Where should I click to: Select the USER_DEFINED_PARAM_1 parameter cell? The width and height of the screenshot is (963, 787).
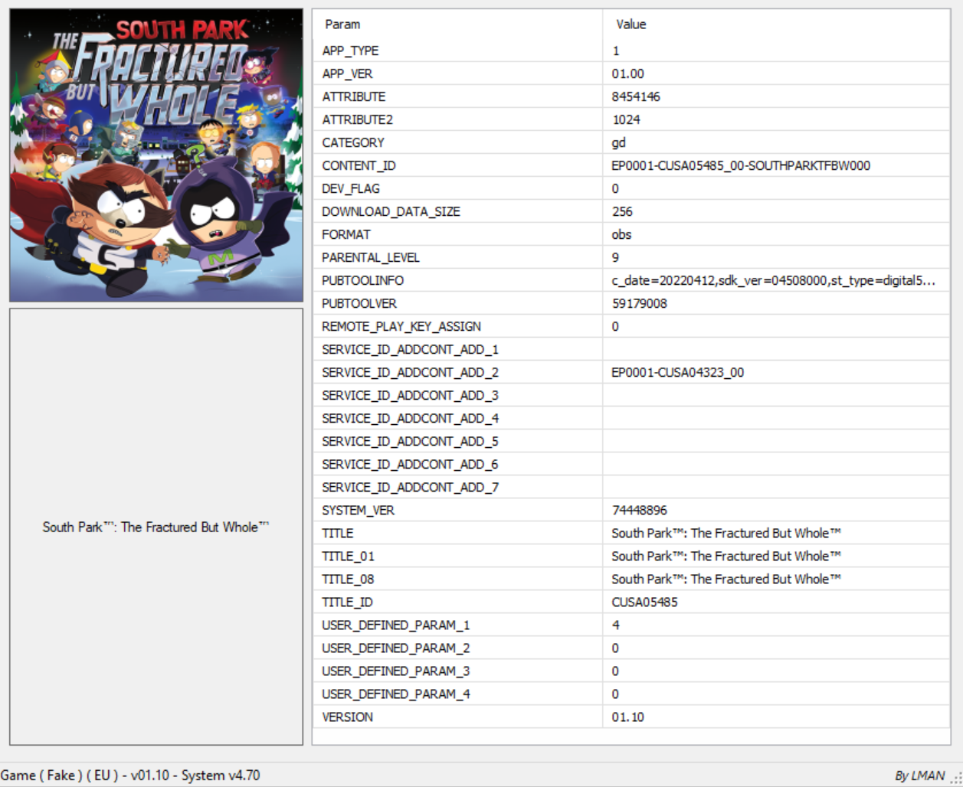click(x=457, y=625)
